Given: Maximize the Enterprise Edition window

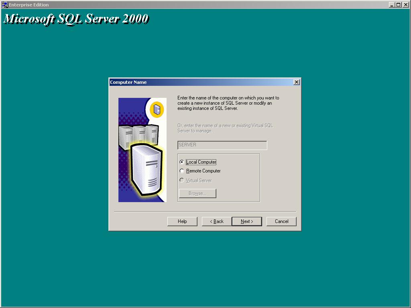Looking at the screenshot, I should tap(398, 5).
